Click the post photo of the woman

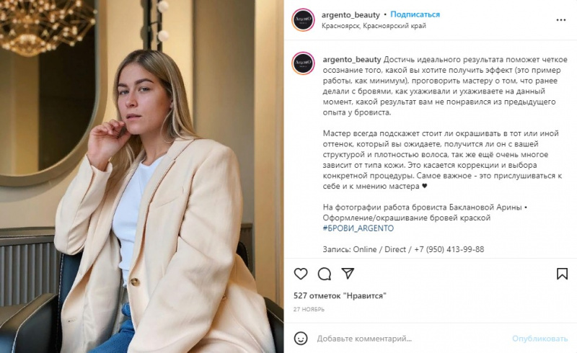(141, 176)
